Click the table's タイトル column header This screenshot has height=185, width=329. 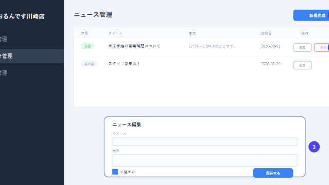pyautogui.click(x=115, y=33)
